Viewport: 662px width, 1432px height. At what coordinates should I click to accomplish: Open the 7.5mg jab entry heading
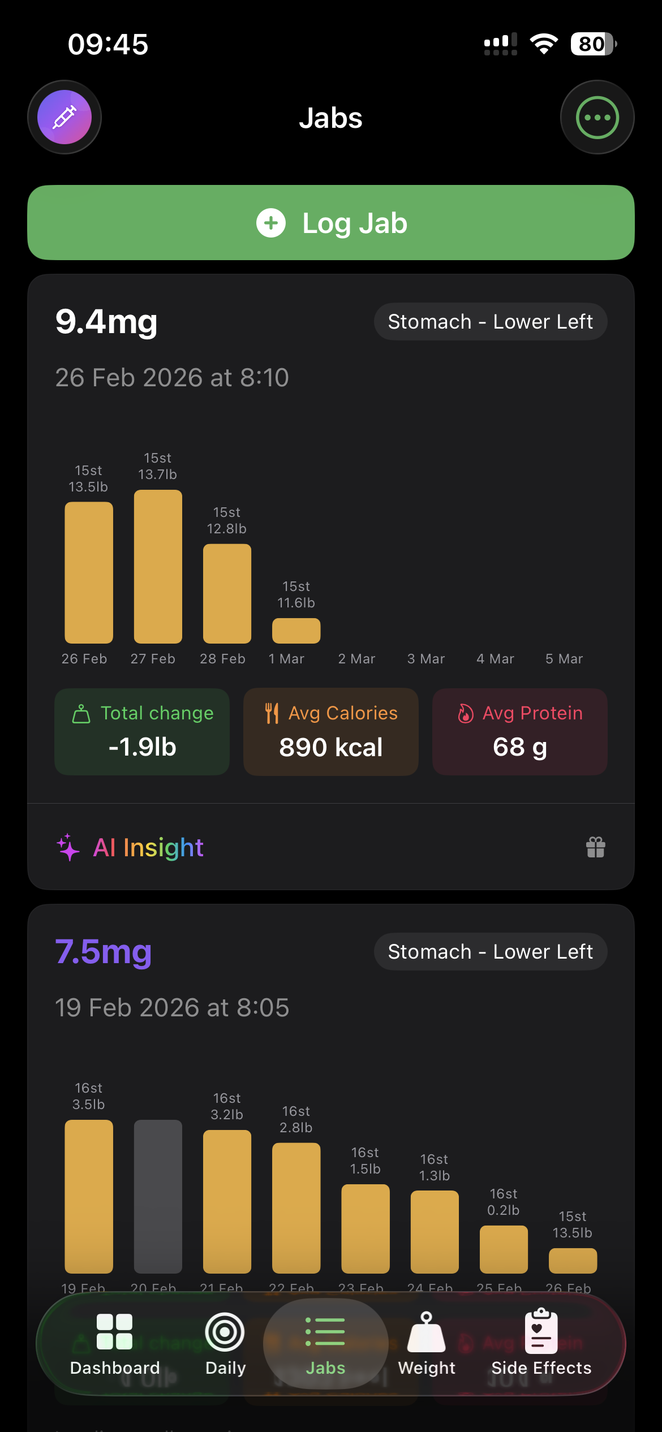point(104,952)
